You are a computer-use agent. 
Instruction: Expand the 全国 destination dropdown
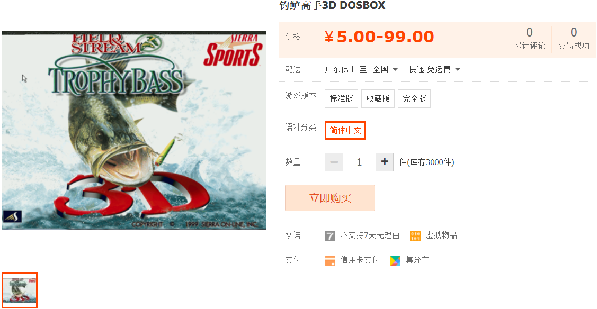coord(385,69)
